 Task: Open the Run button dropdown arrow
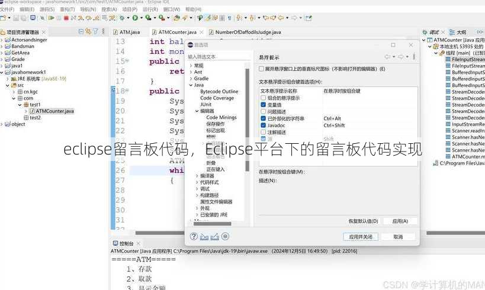(x=142, y=18)
